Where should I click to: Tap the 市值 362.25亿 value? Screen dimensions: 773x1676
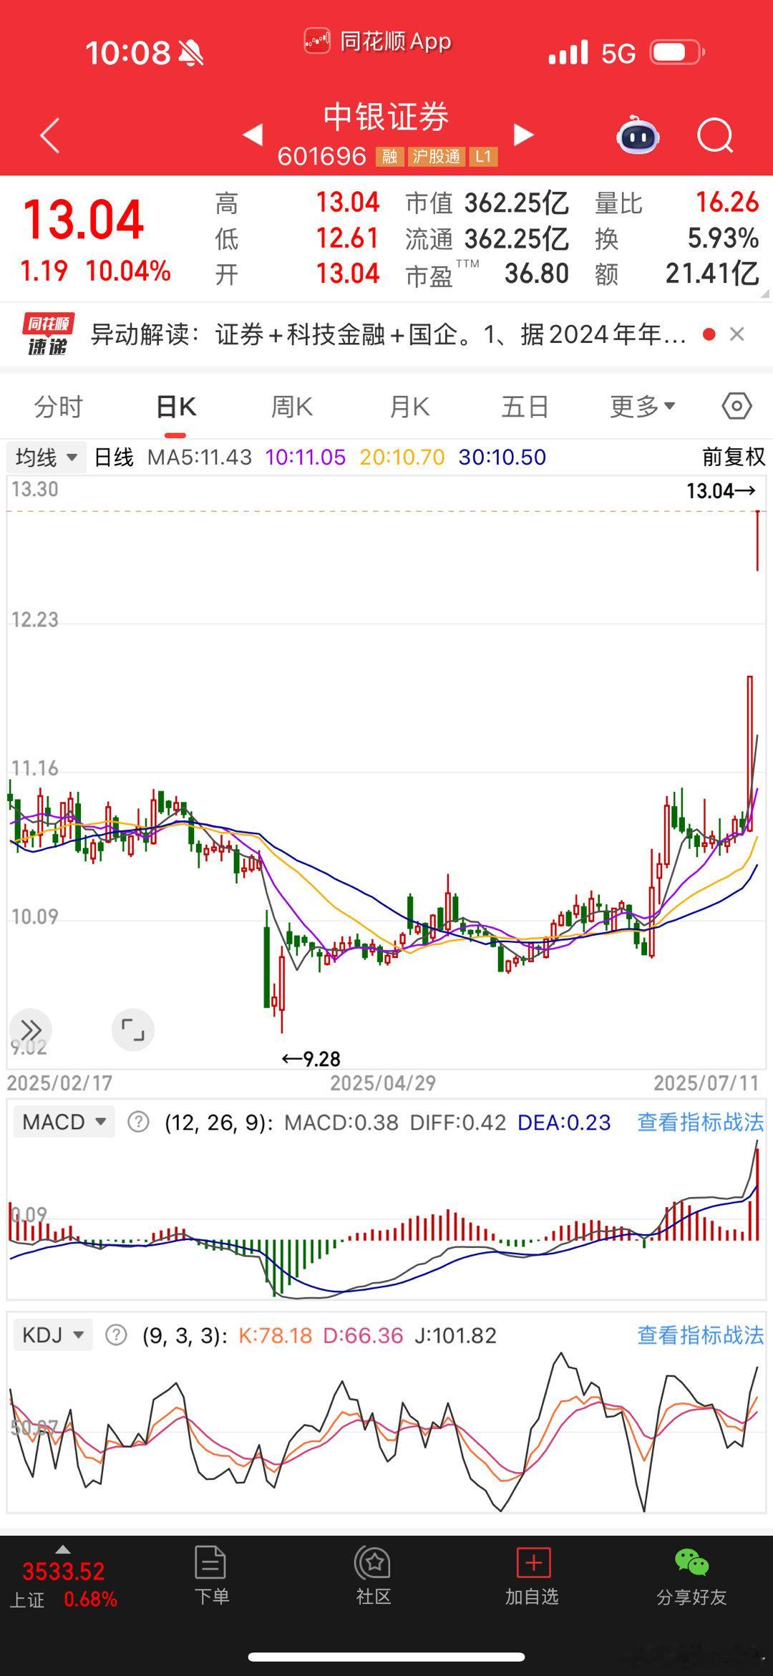(x=517, y=203)
